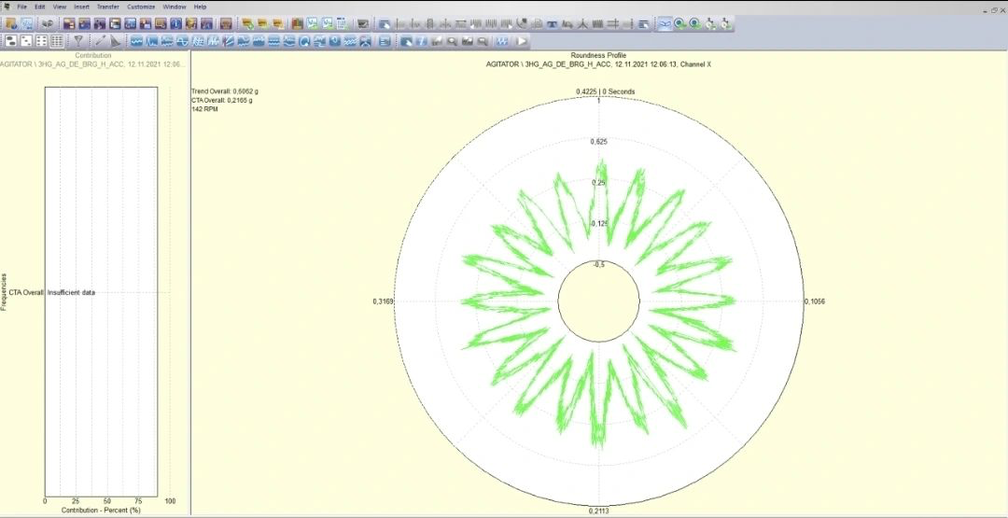Image resolution: width=1008 pixels, height=518 pixels.
Task: Click the radial scale label '0,625'
Action: tap(598, 141)
